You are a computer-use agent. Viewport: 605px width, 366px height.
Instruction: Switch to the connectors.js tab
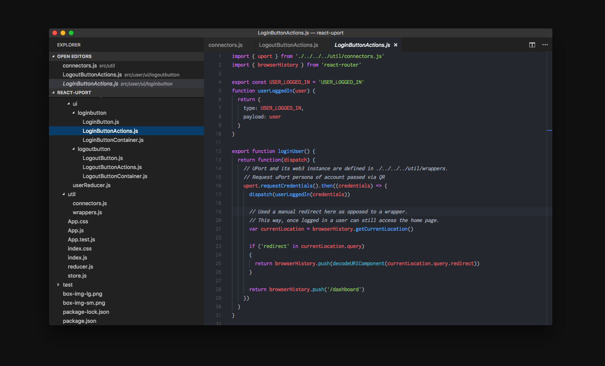225,45
